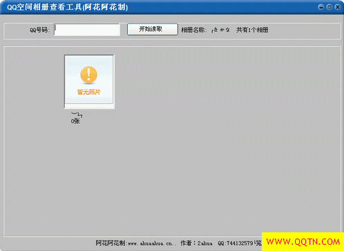
Task: Click the 暂无照片 text in the album
Action: click(x=89, y=92)
